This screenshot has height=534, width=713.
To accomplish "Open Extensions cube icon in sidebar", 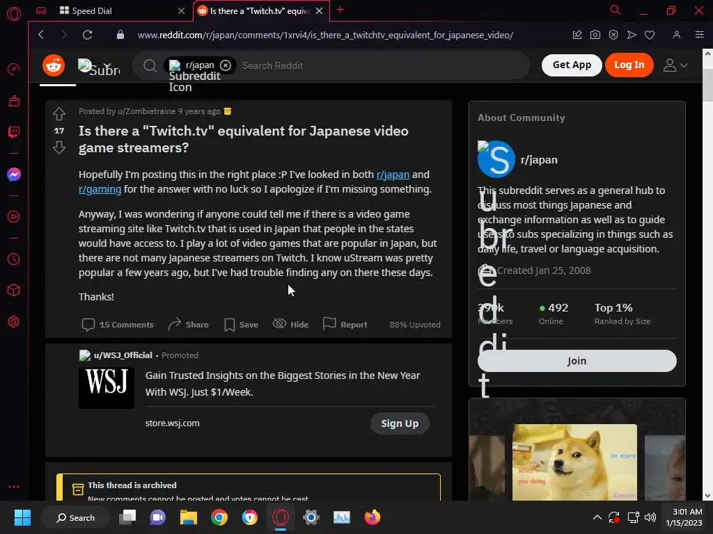I will 14,290.
